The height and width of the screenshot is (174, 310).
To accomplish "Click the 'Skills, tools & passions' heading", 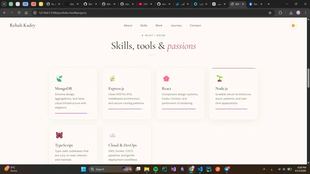I will tap(153, 46).
